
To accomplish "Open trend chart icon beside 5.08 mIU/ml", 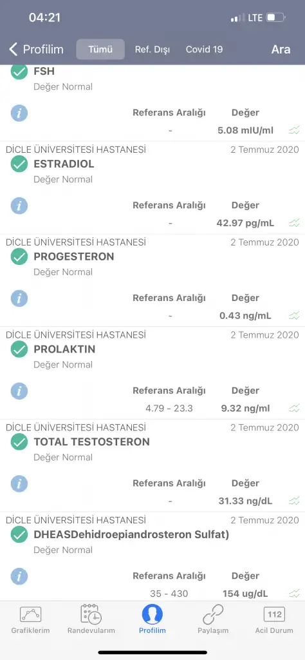I will [295, 130].
